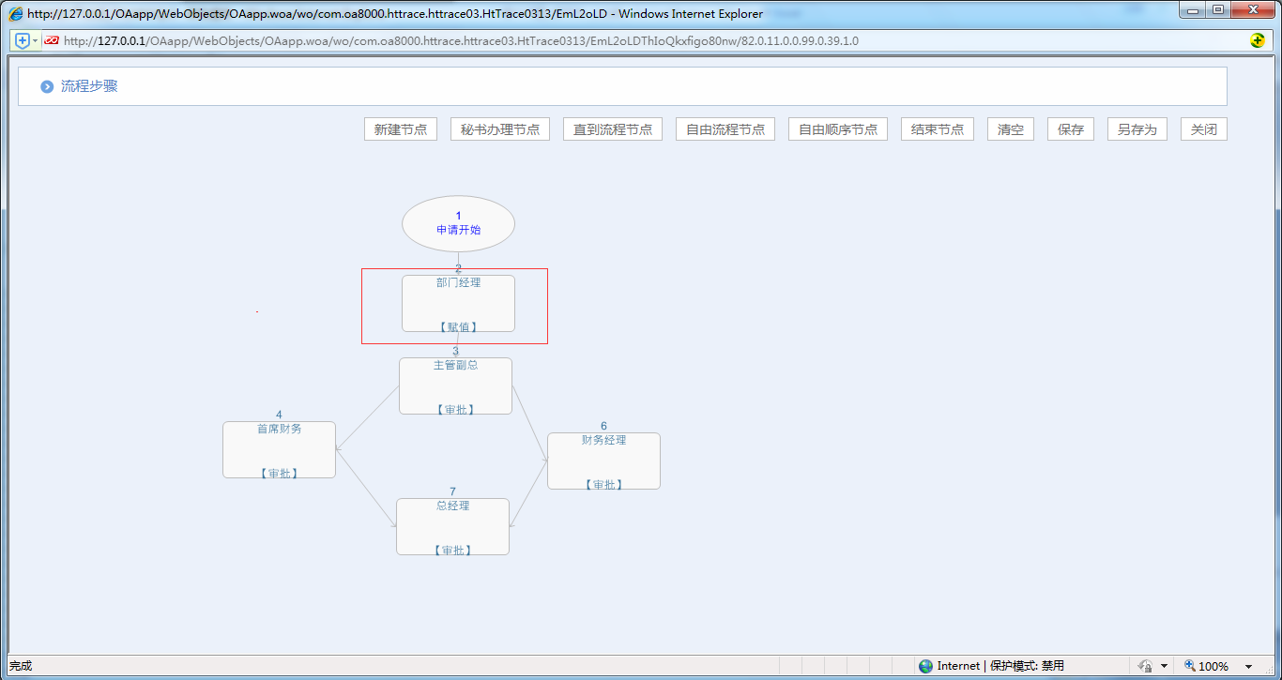Select the 主管副总 approval node
The image size is (1282, 680).
[455, 385]
